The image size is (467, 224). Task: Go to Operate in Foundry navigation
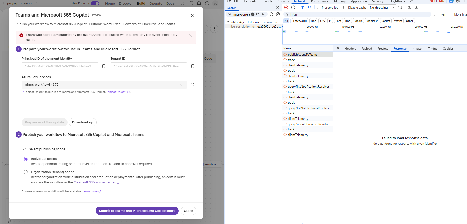[x=156, y=3]
